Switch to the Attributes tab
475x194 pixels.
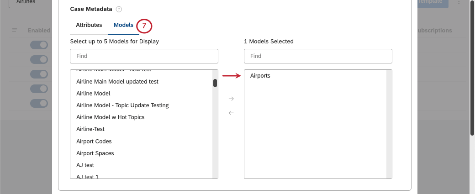tap(89, 25)
